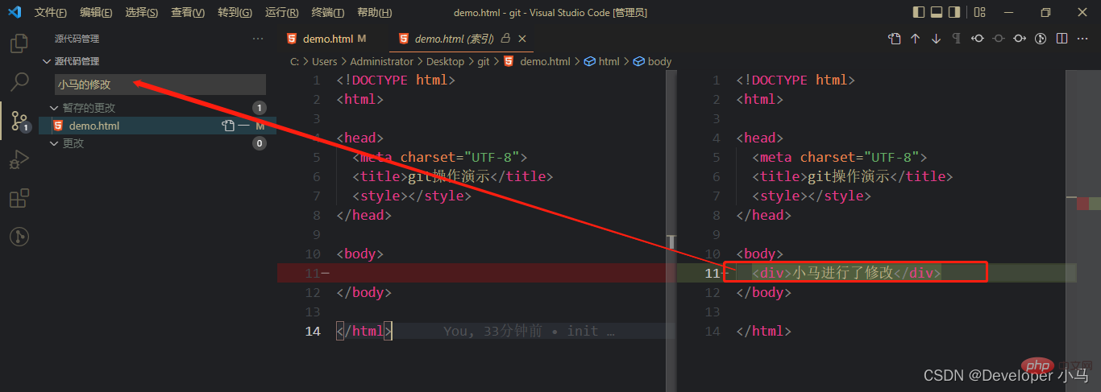Open the body symbol breadcrumb dropdown
This screenshot has height=392, width=1101.
point(653,61)
